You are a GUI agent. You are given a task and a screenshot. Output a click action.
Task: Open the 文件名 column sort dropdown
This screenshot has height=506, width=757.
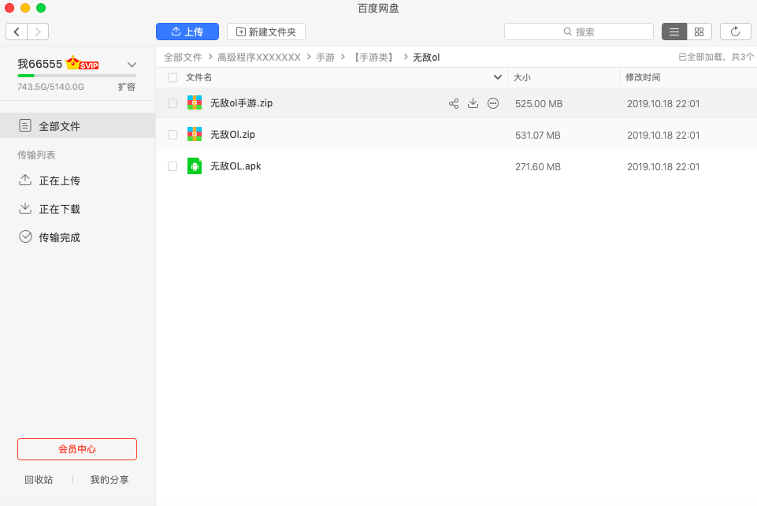coord(497,77)
